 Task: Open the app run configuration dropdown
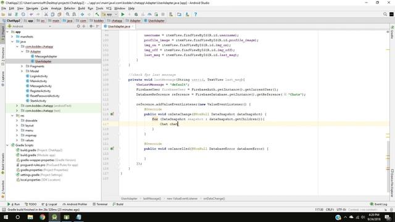[110, 14]
